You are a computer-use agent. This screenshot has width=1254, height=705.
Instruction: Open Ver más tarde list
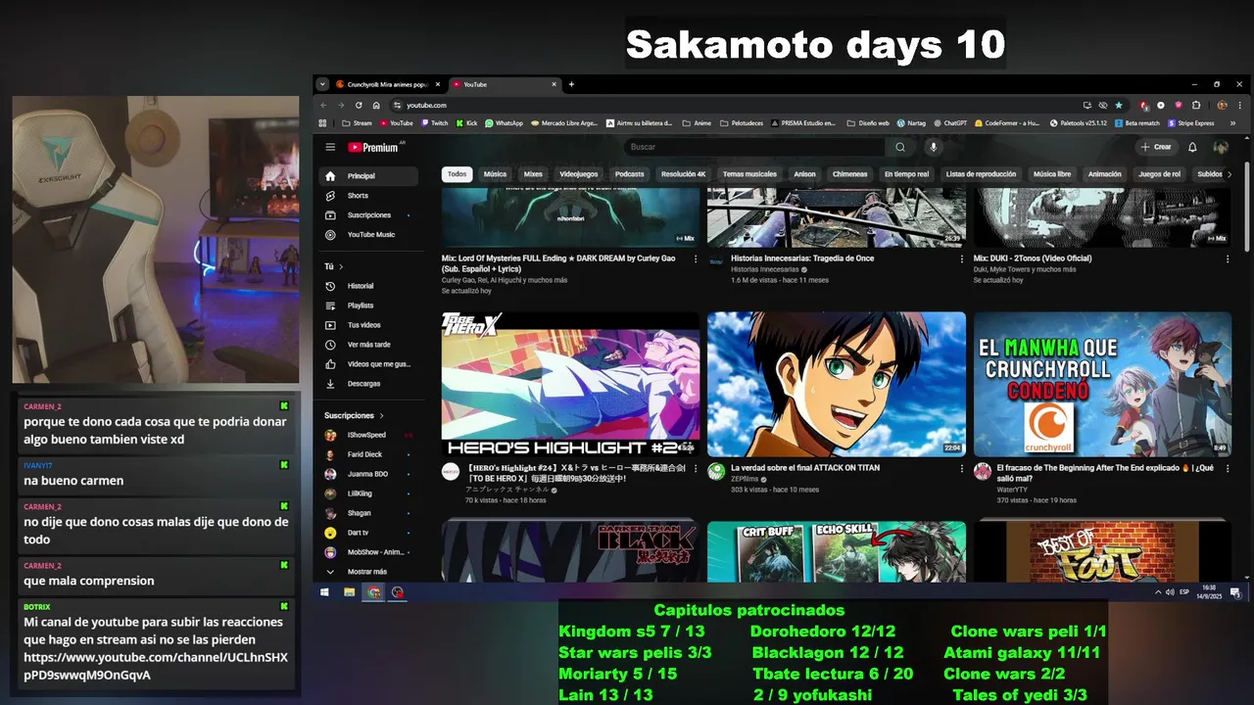[x=368, y=345]
